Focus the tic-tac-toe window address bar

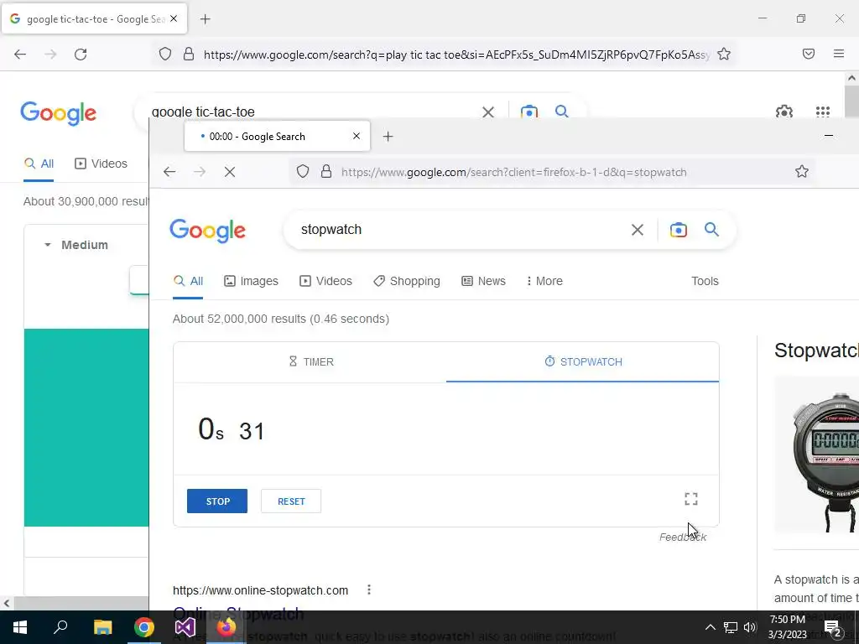pyautogui.click(x=457, y=55)
